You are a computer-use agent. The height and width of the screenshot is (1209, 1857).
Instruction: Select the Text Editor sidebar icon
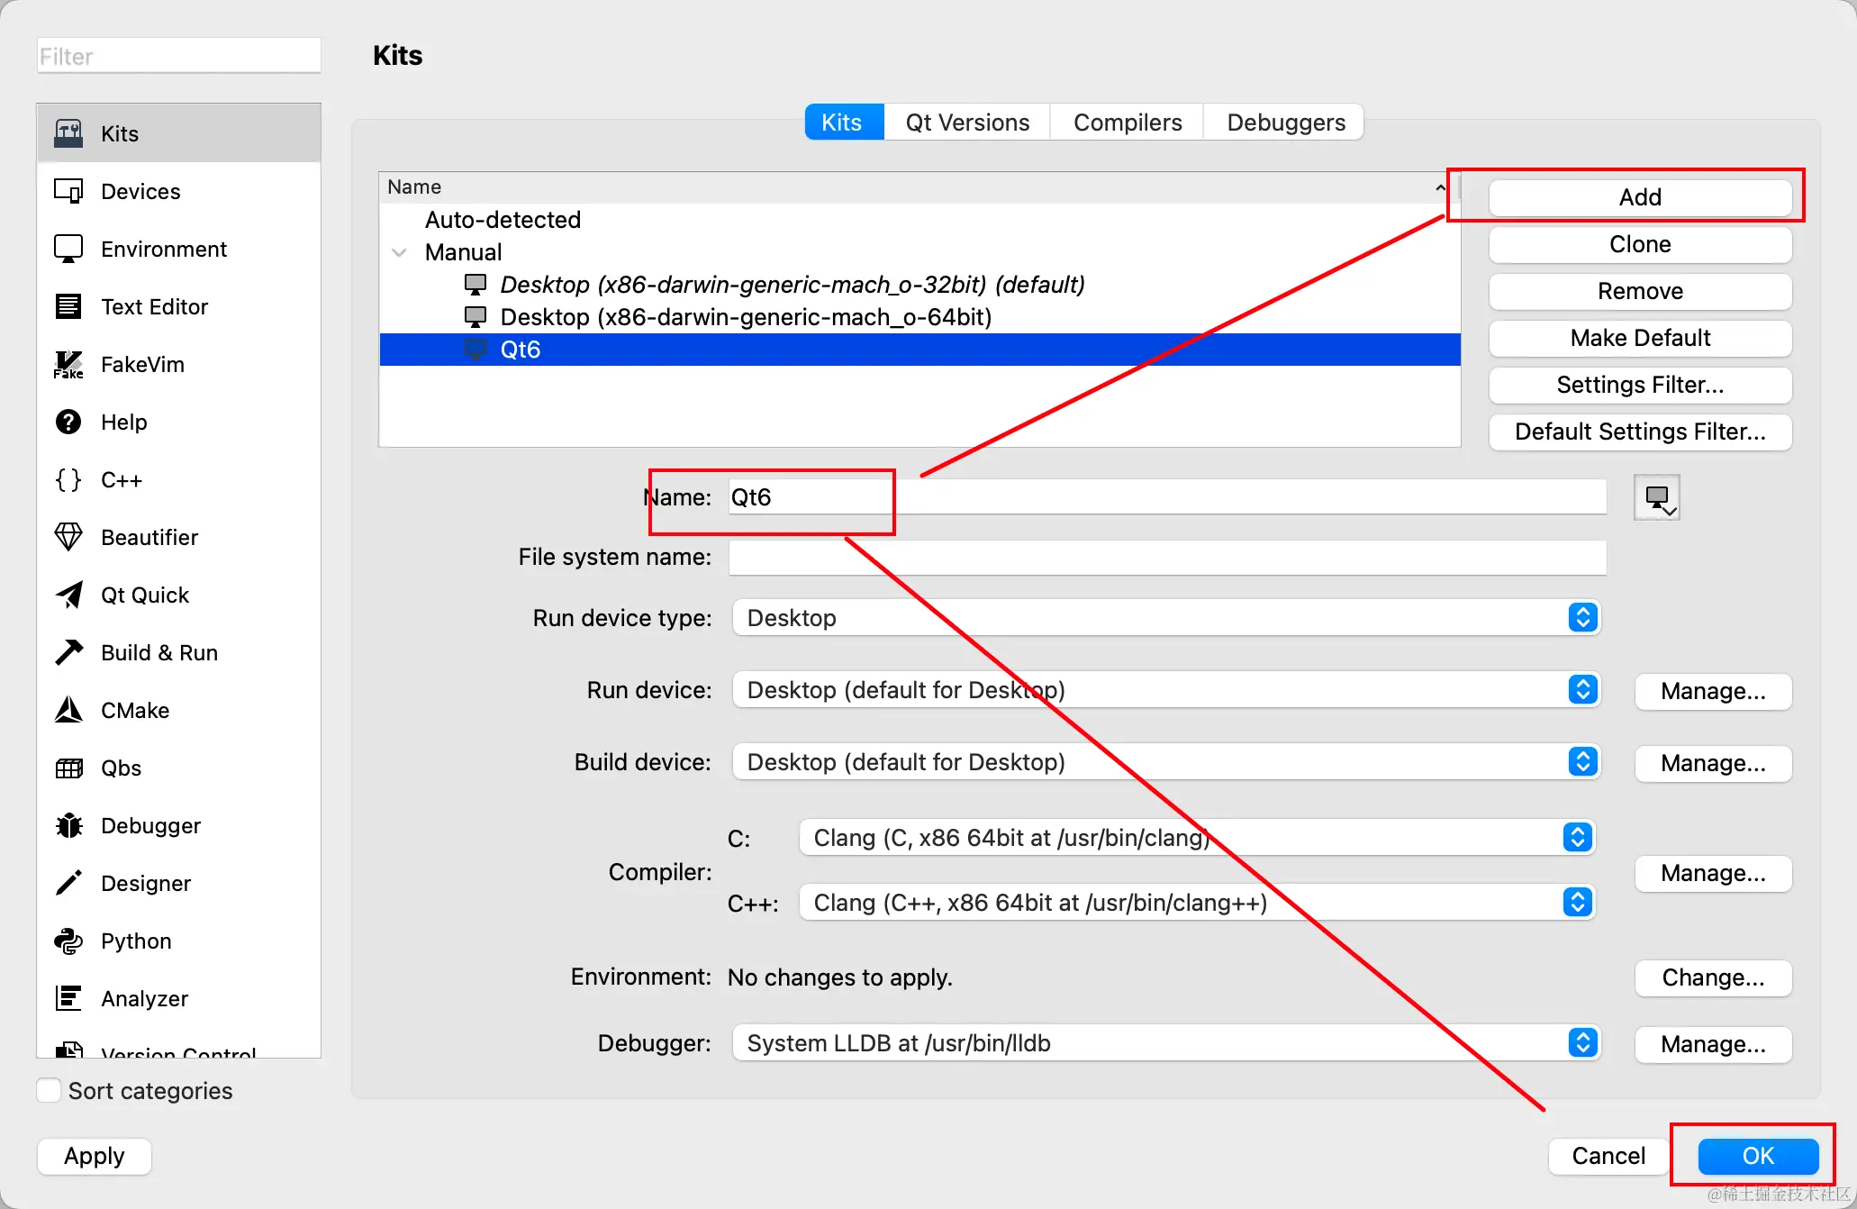(x=68, y=306)
